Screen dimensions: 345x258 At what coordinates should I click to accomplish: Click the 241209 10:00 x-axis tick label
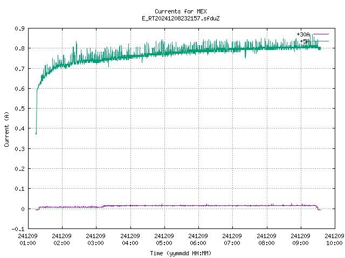click(x=334, y=239)
